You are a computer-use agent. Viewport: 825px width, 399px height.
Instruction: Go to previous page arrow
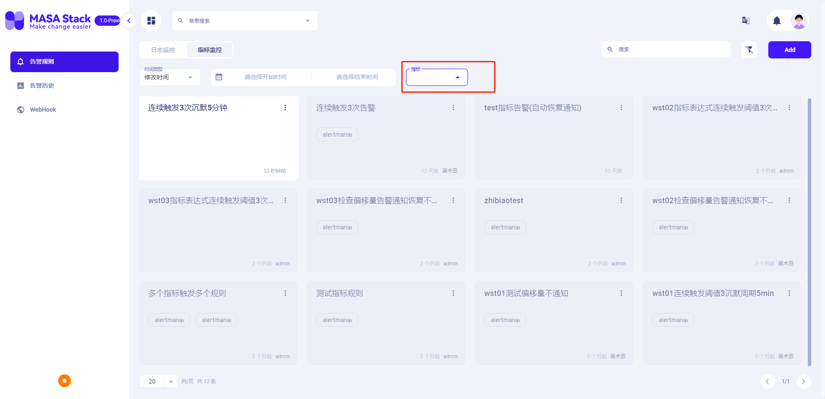pos(767,381)
